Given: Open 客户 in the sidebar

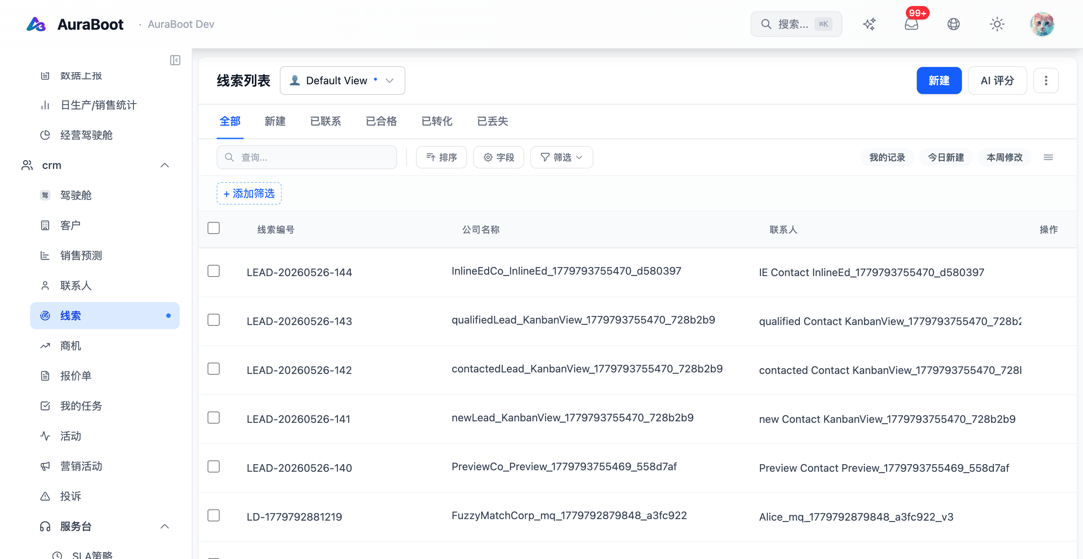Looking at the screenshot, I should tap(105, 225).
